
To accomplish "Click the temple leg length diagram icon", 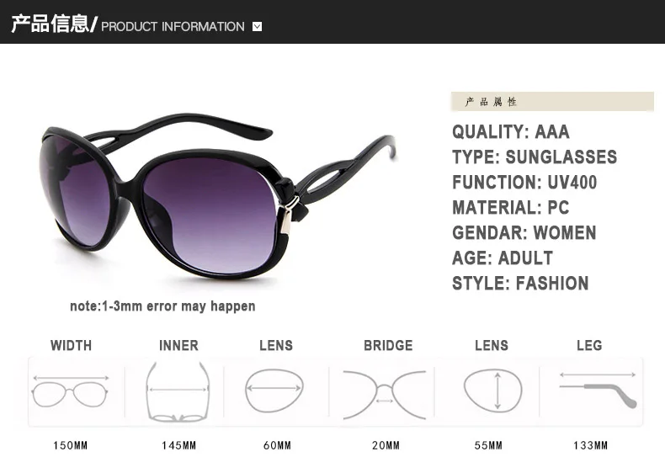I will click(598, 390).
